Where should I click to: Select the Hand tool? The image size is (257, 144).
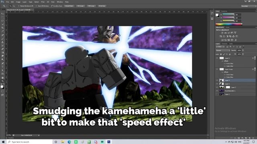(x=3, y=77)
